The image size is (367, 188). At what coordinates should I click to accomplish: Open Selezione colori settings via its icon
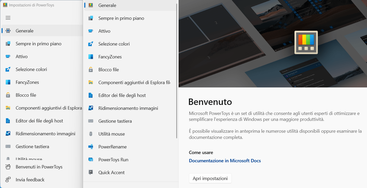pos(91,44)
